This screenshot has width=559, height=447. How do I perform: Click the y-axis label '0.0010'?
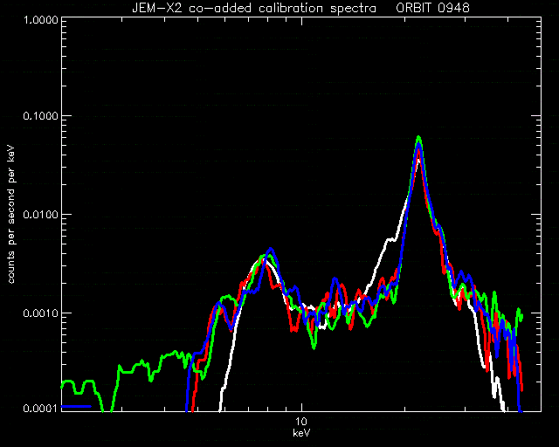point(41,313)
